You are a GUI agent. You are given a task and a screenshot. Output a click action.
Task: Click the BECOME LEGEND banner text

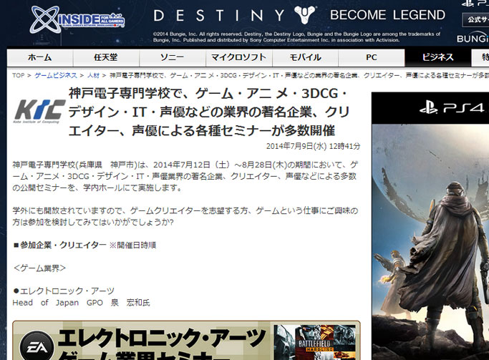pos(387,15)
